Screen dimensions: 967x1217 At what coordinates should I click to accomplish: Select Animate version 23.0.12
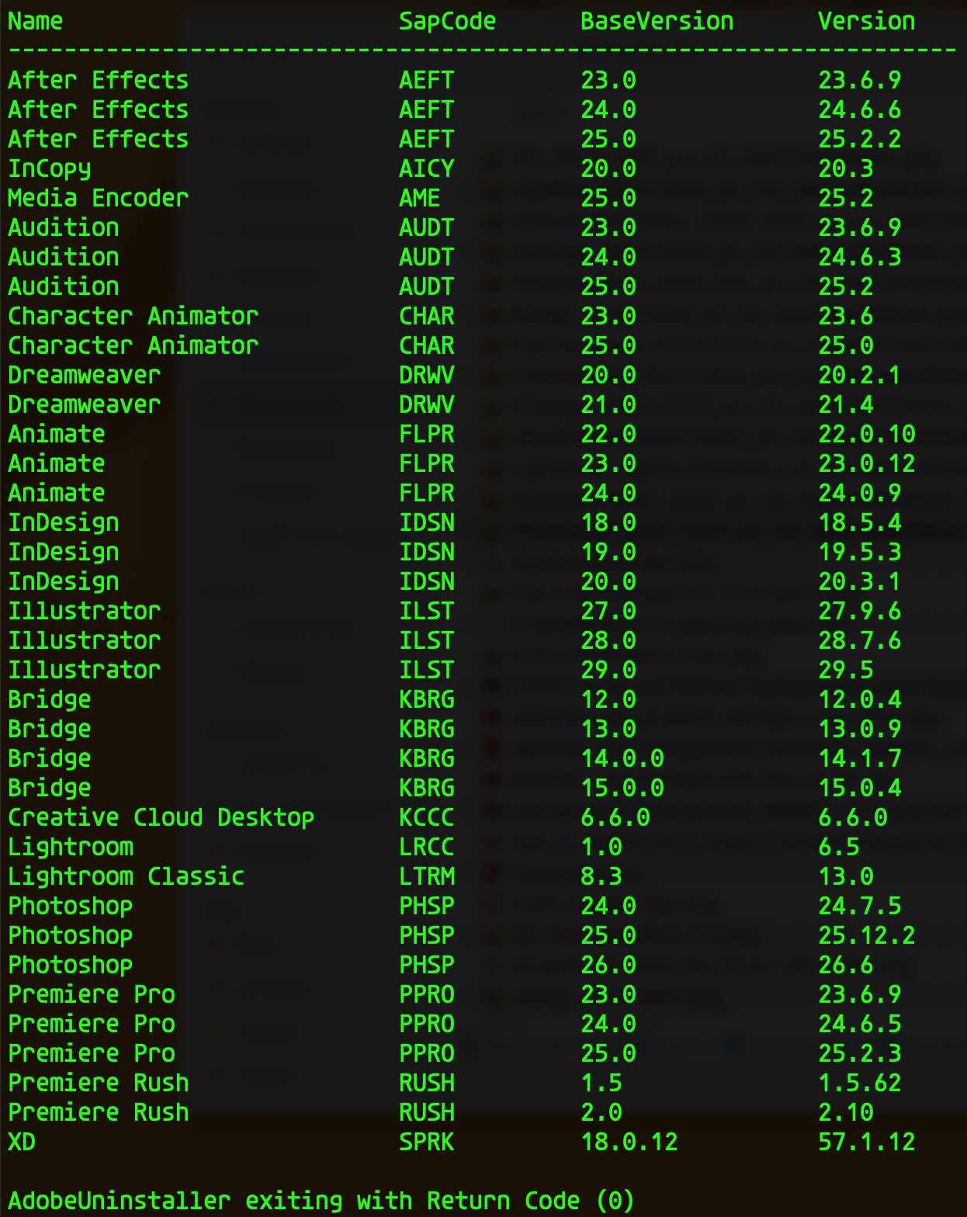tap(866, 463)
